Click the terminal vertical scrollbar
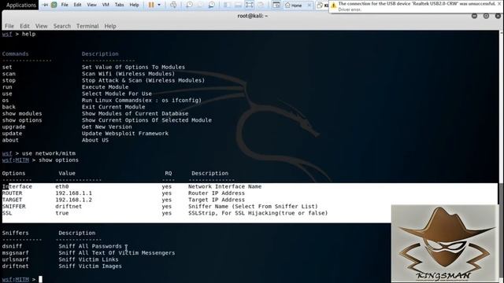 [502, 156]
